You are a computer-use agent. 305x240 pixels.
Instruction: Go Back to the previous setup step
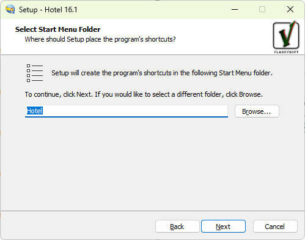177,227
